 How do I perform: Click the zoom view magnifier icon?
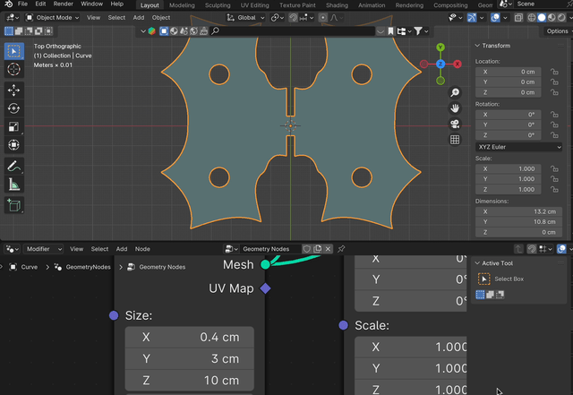pos(455,92)
